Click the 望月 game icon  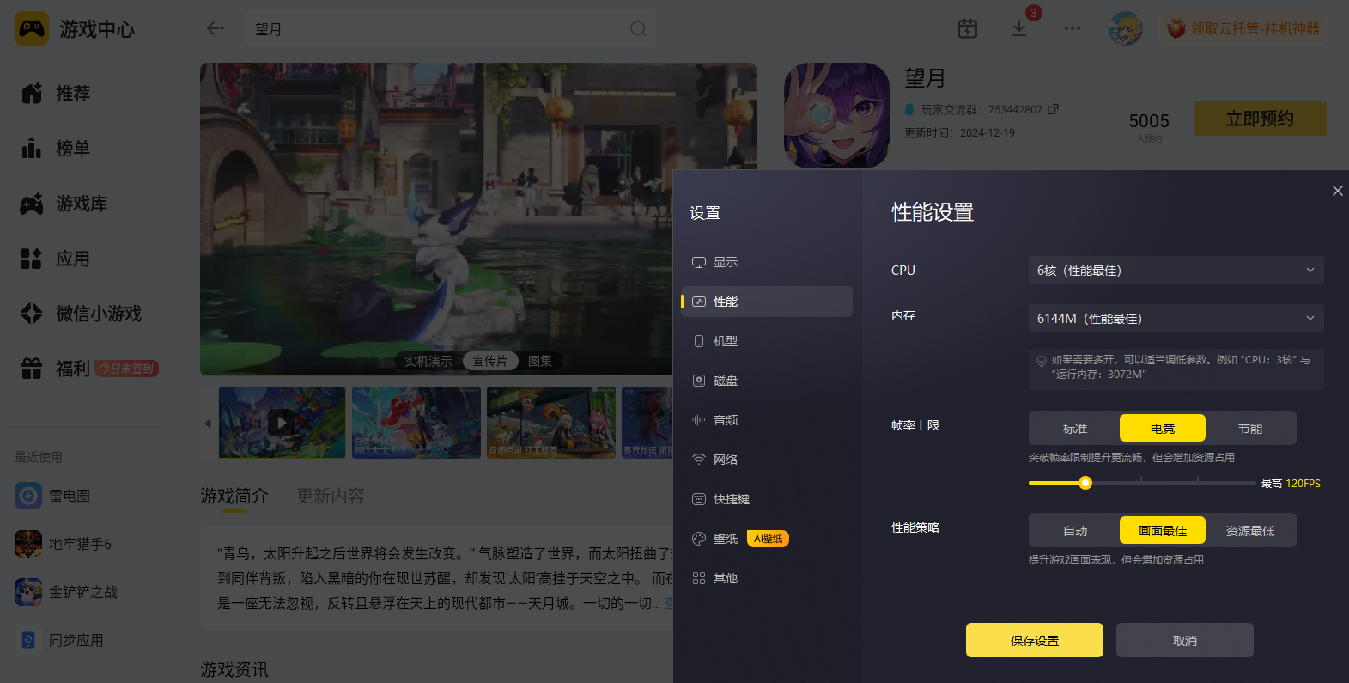pyautogui.click(x=836, y=115)
